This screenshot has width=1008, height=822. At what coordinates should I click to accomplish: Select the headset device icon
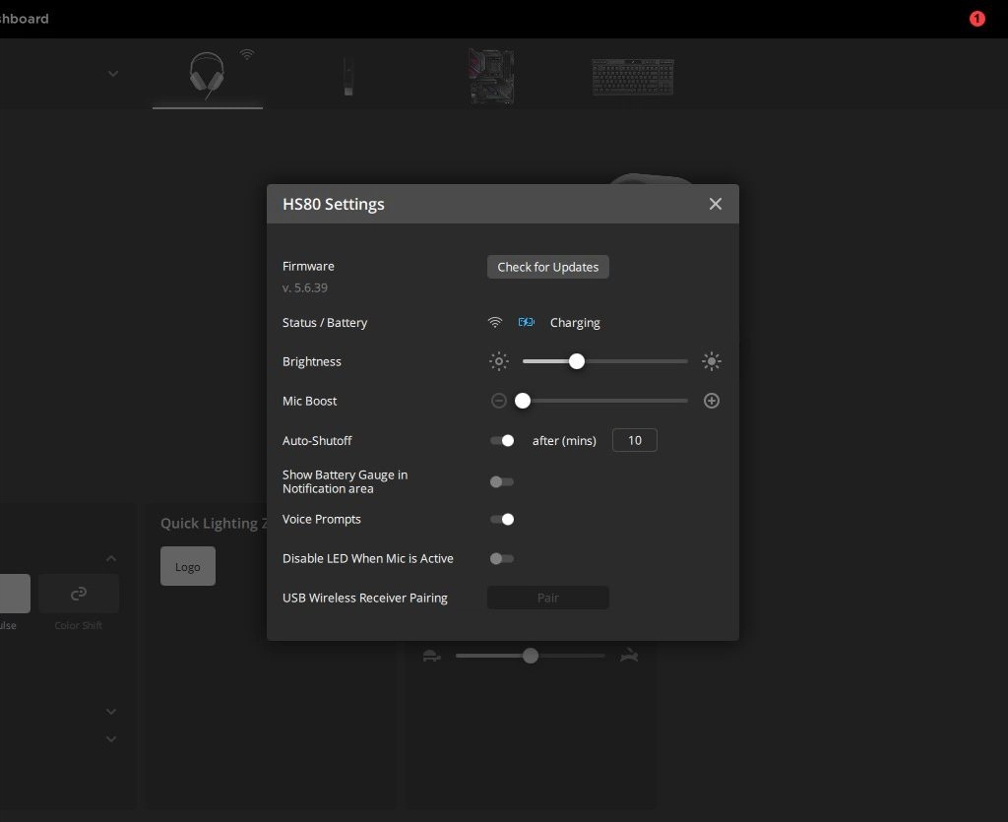tap(208, 75)
